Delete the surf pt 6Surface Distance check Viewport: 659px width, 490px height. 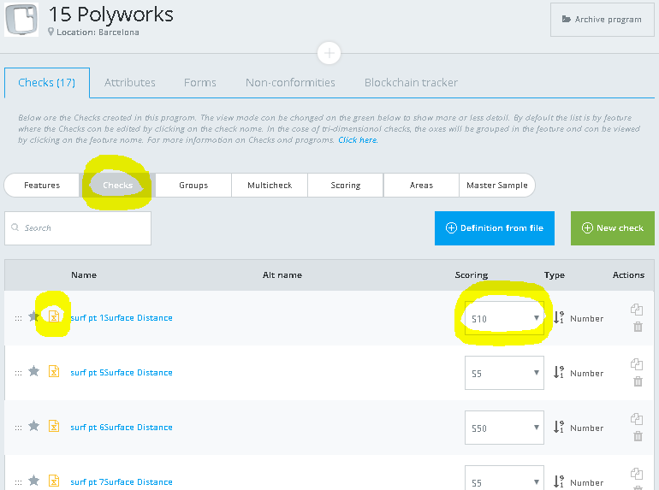pyautogui.click(x=638, y=436)
